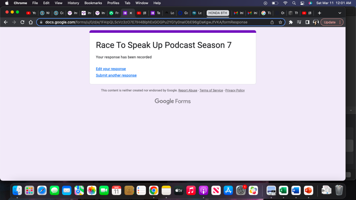
Task: Reload the current page
Action: (23, 22)
